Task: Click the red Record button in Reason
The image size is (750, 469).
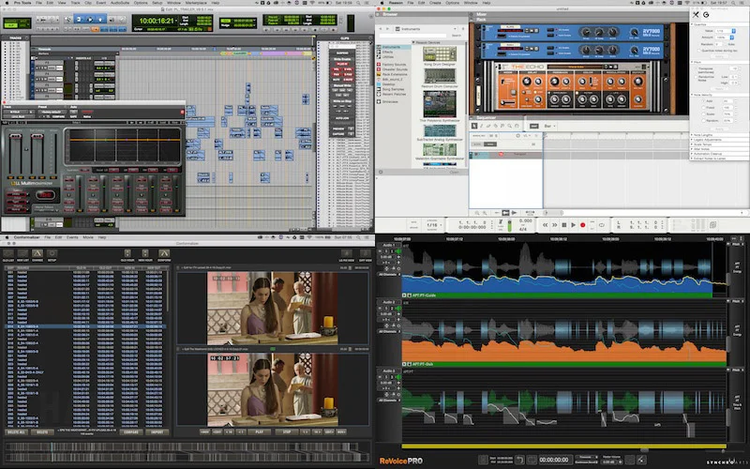Action: click(x=582, y=225)
